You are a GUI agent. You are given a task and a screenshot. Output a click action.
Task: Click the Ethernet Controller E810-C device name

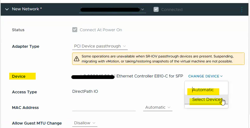tap(150, 76)
